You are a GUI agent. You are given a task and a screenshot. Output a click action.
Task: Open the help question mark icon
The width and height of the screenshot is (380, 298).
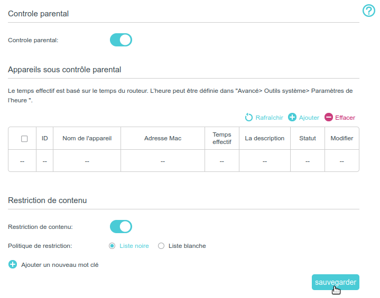(x=368, y=11)
